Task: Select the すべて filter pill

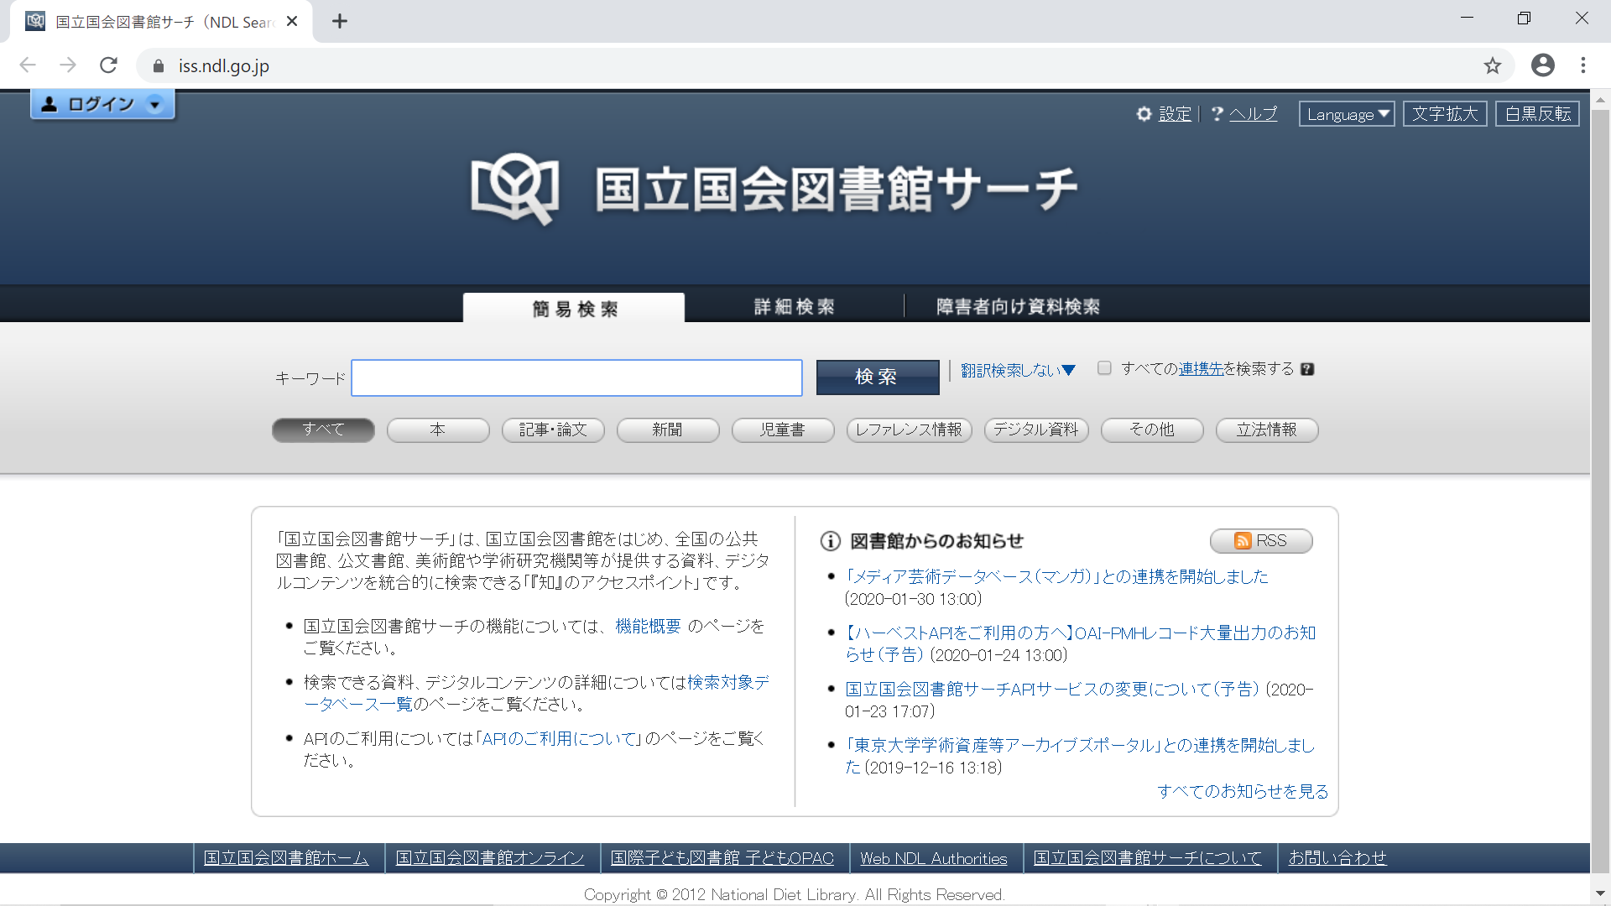Action: pos(323,430)
